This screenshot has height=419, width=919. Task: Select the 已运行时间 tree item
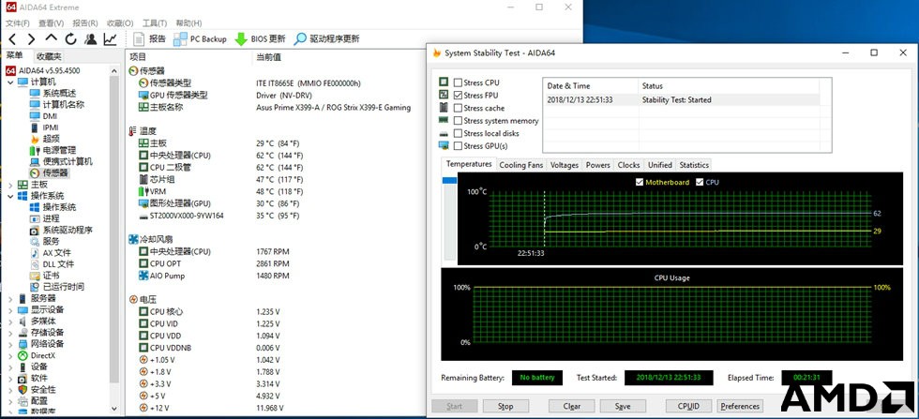(57, 287)
